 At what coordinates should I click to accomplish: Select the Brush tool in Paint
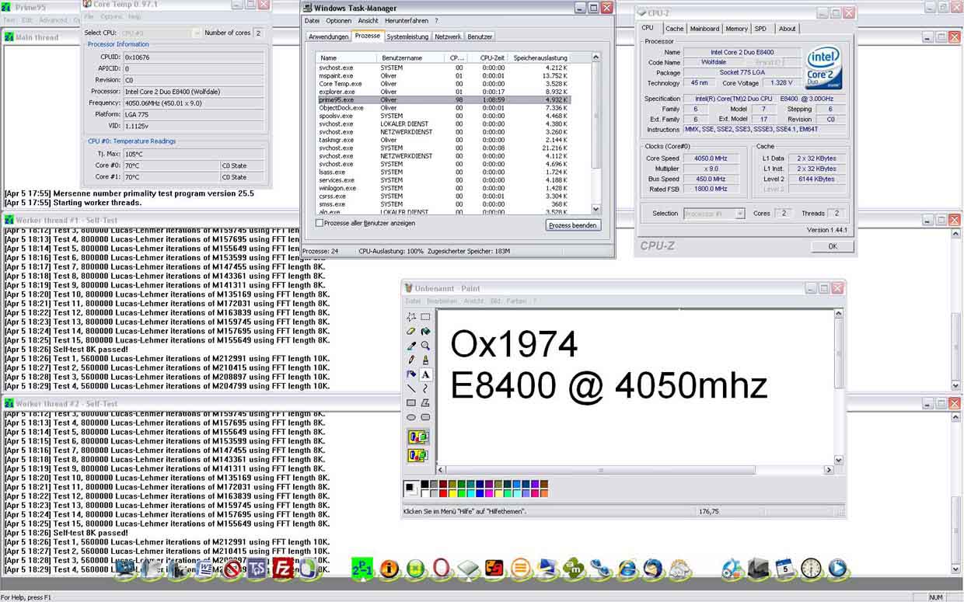[x=425, y=360]
